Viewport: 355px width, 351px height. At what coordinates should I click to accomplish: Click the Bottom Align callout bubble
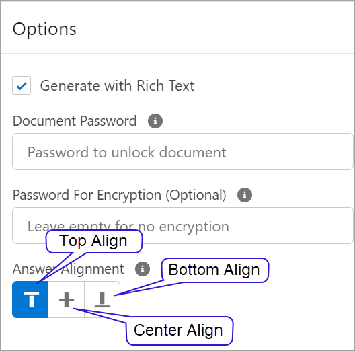[x=215, y=270]
